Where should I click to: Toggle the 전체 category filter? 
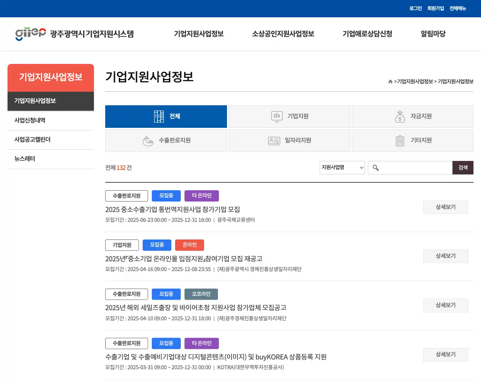(x=166, y=116)
